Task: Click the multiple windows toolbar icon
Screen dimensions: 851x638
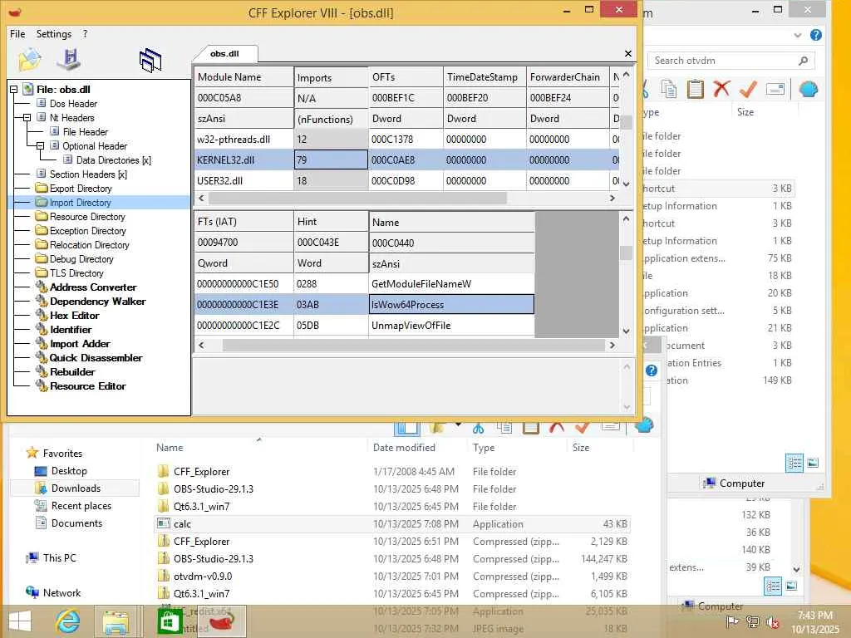Action: (150, 60)
